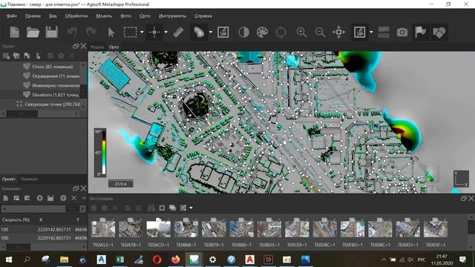Open the Орто menu in menu bar

click(x=145, y=16)
